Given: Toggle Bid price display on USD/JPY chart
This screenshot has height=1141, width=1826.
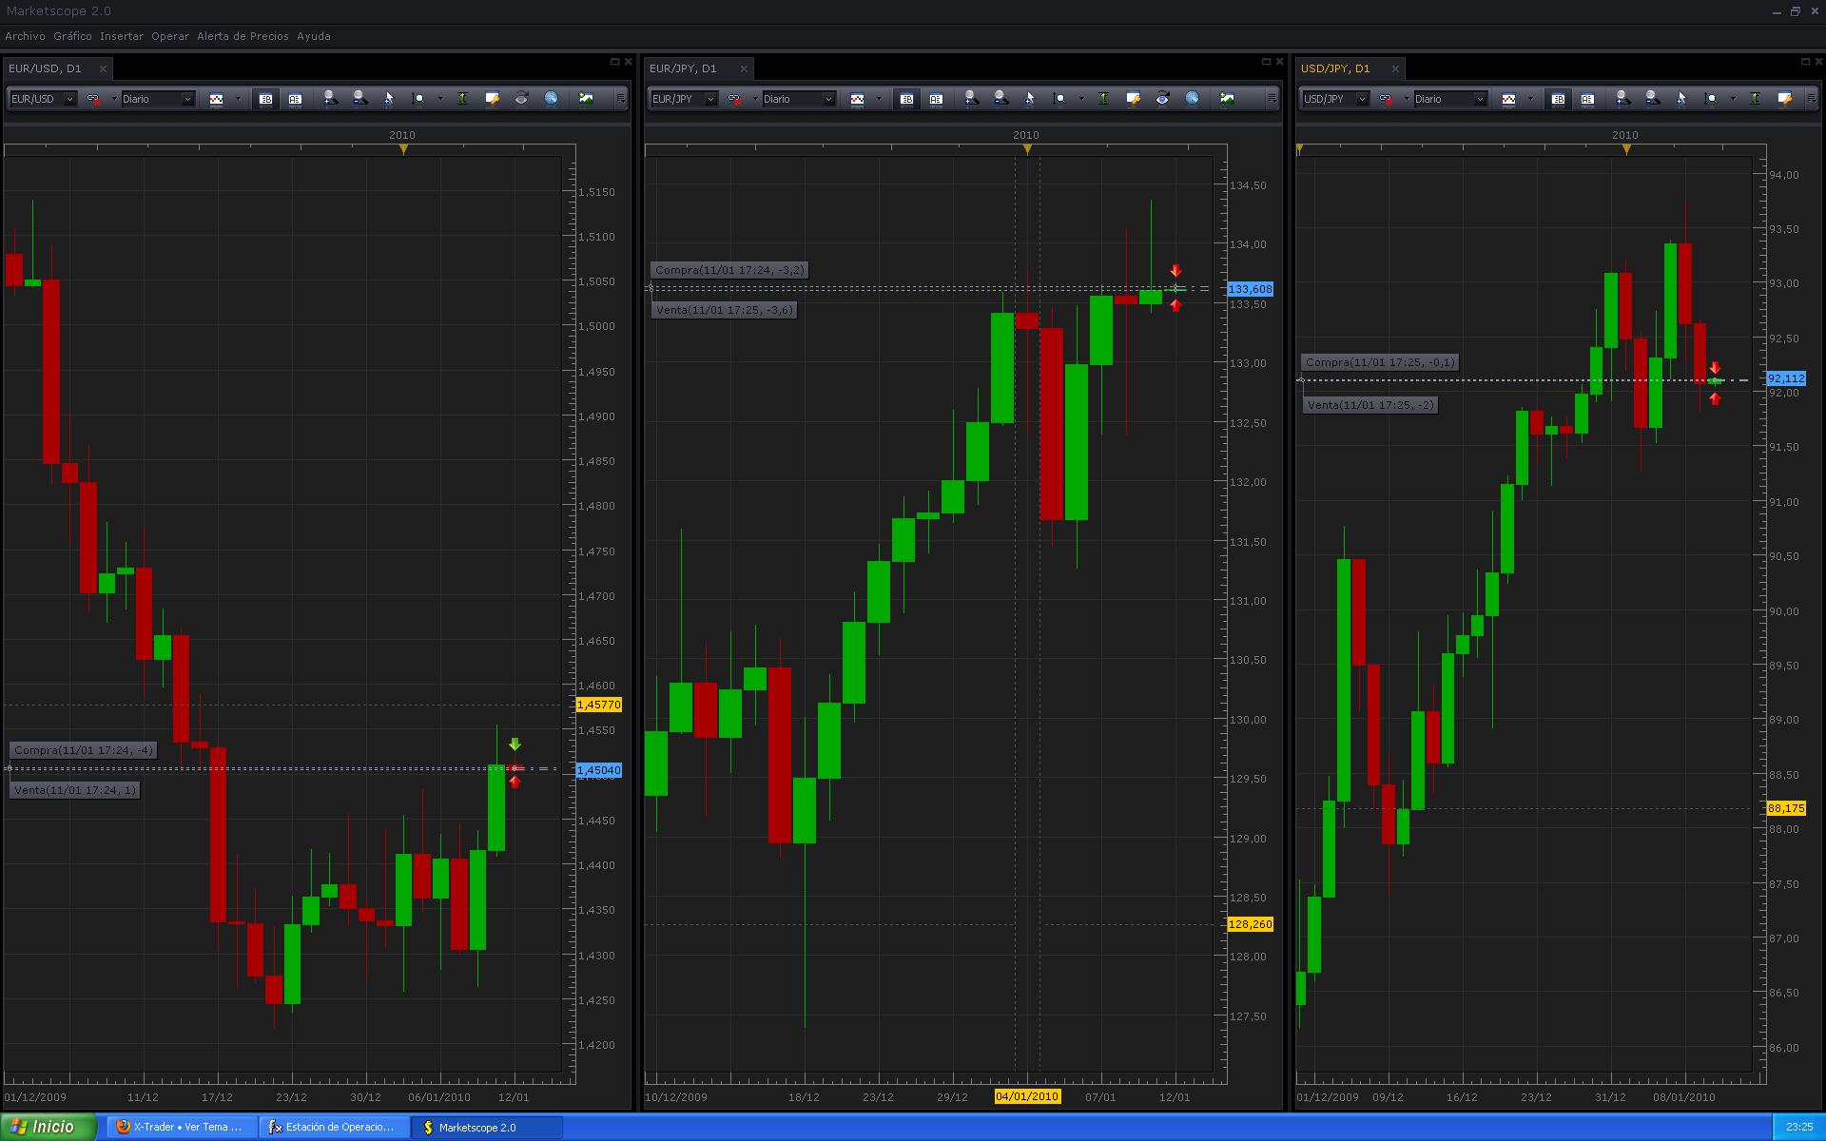Looking at the screenshot, I should pos(1558,99).
